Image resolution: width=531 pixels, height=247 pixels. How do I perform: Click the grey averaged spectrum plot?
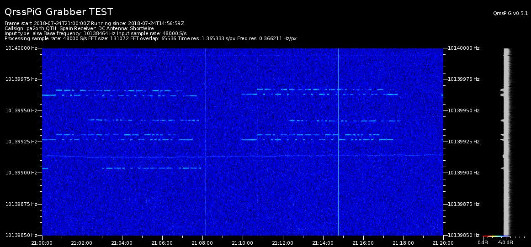[506, 142]
